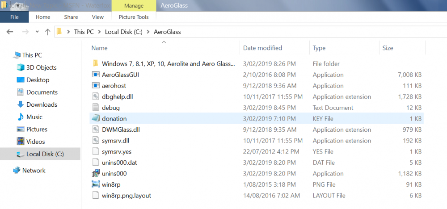This screenshot has width=447, height=209.
Task: Click the AeroGlassGUI application icon
Action: pos(95,75)
